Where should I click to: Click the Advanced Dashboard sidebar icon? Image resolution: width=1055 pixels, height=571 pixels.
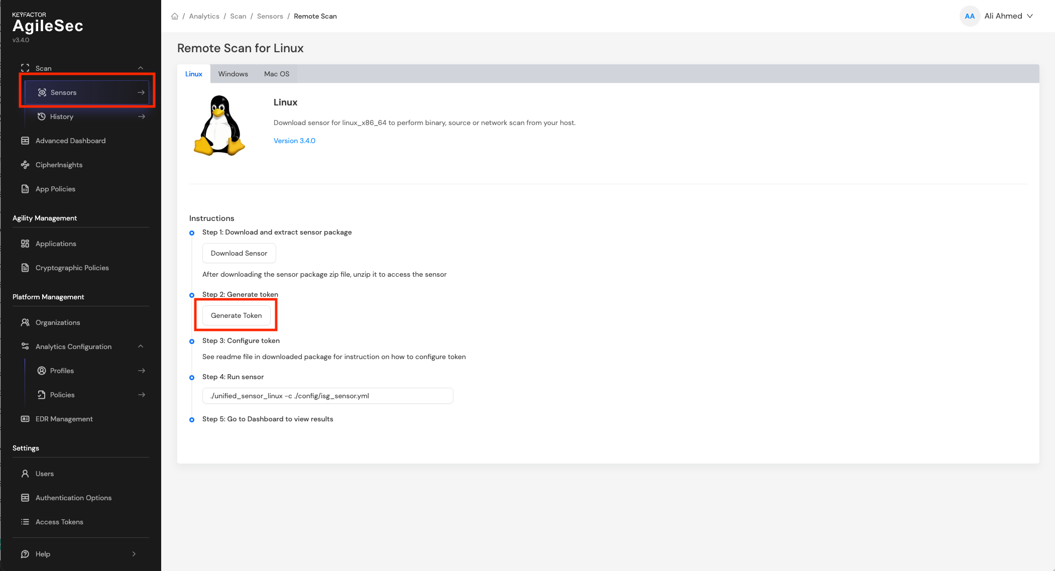tap(25, 141)
